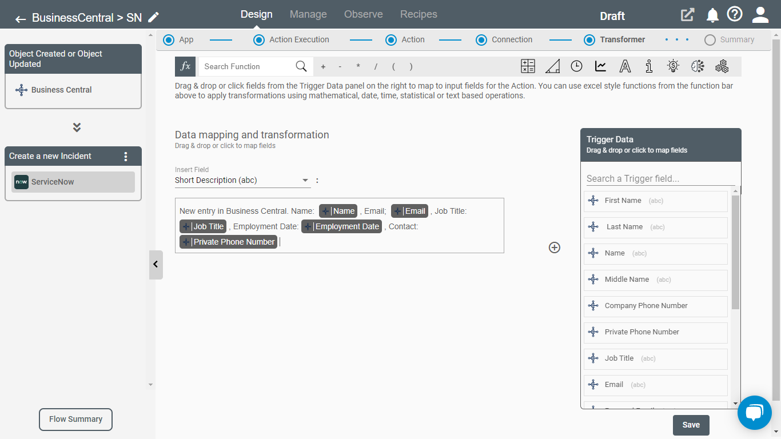Switch to the Design tab
This screenshot has height=439, width=781.
256,14
